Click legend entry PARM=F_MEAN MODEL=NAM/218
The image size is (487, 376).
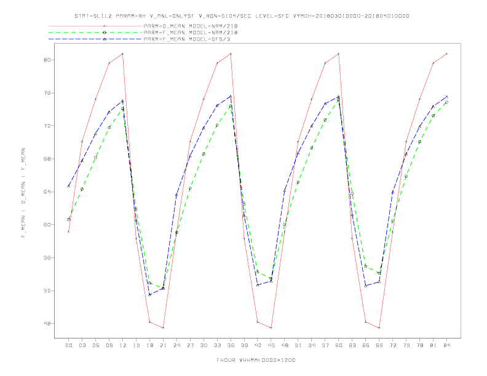point(191,33)
